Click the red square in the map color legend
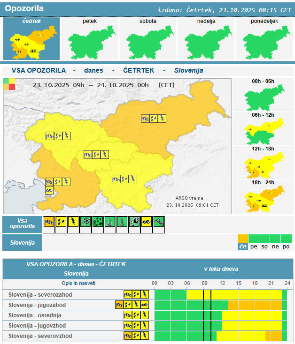The width and height of the screenshot is (295, 344). click(x=12, y=87)
